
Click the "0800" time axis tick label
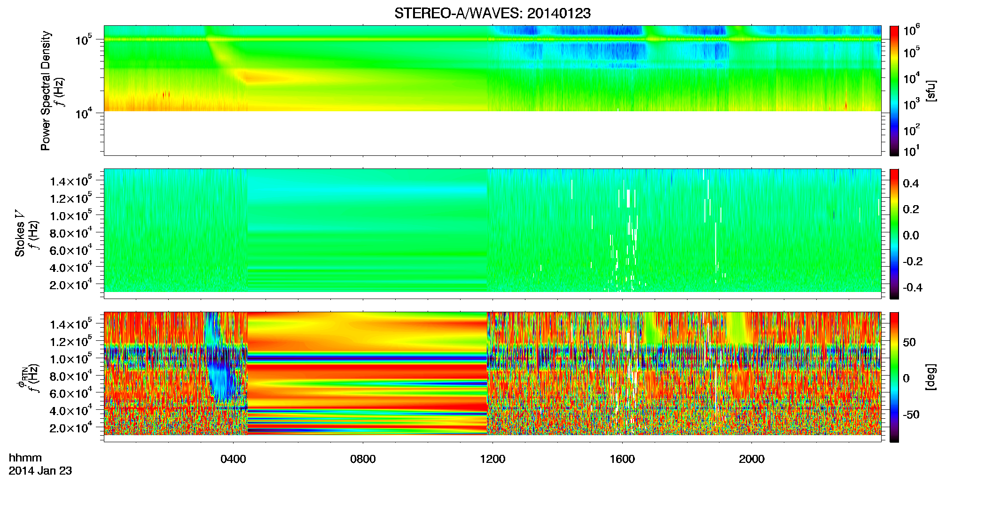(363, 459)
